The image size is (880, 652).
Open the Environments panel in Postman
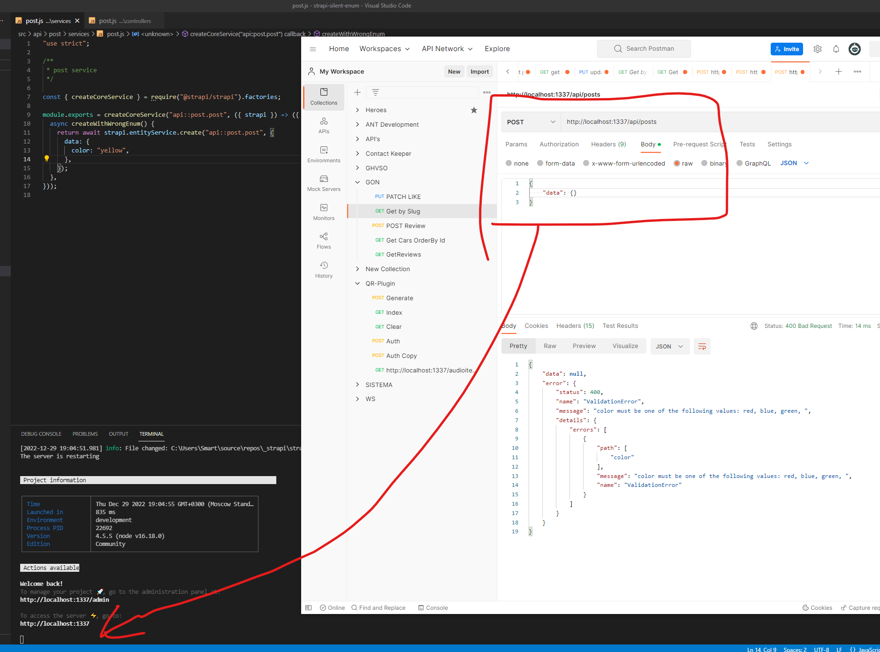324,154
